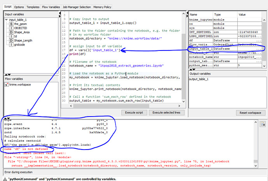The image size is (268, 181).
Task: Open the Options tab
Action: [19, 7]
